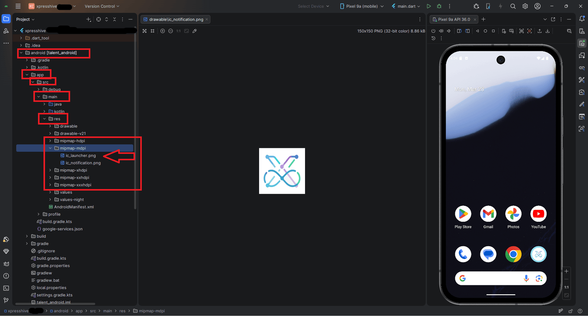Viewport: 588px width, 316px height.
Task: Add a new running device tab
Action: pyautogui.click(x=484, y=19)
